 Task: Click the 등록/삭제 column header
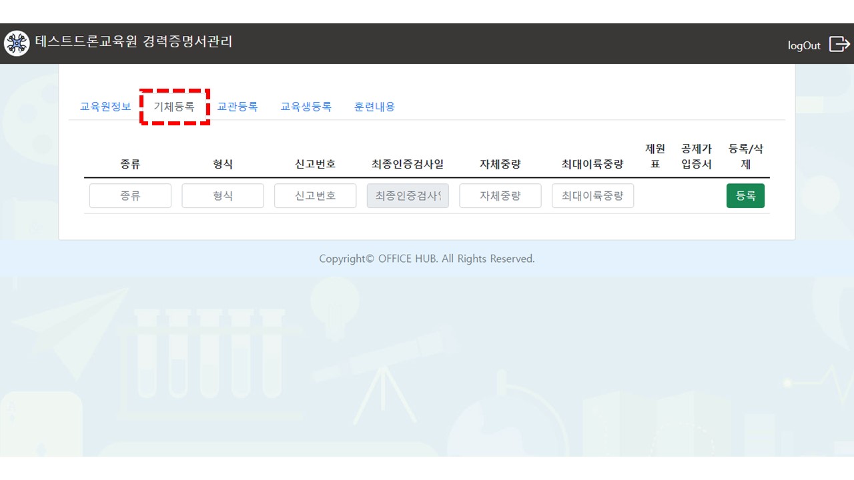tap(745, 157)
